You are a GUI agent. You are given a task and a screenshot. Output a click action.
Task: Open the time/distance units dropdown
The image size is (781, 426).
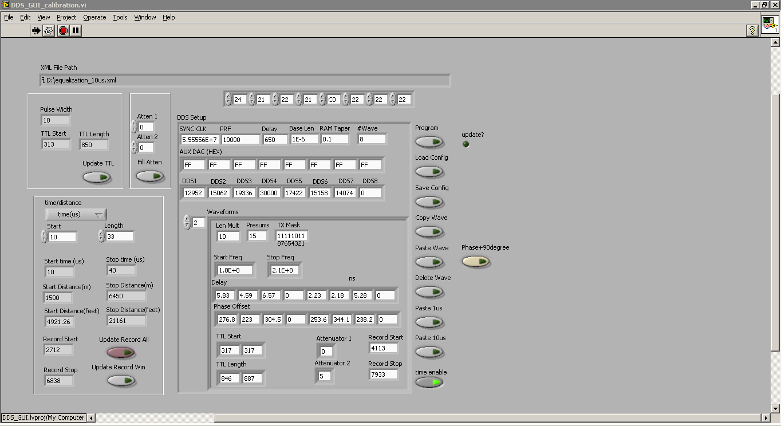76,214
